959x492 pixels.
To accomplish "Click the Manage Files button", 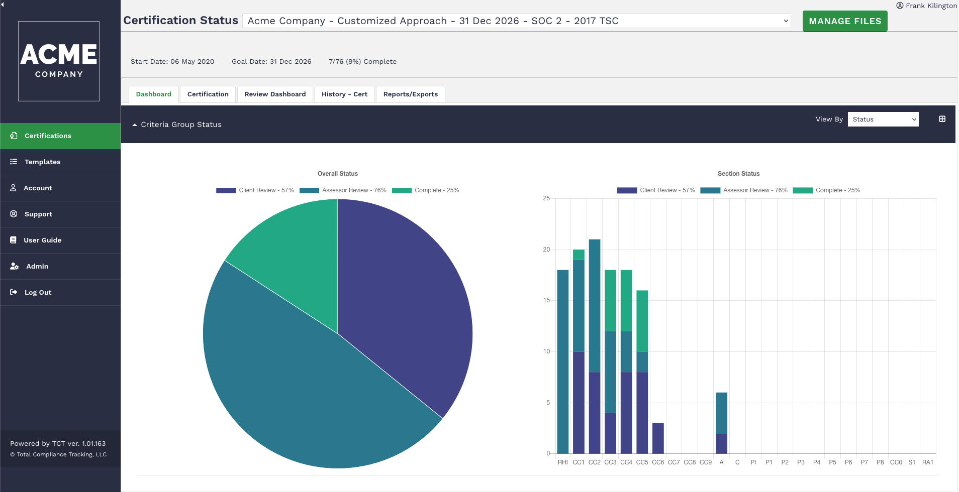I will (844, 21).
